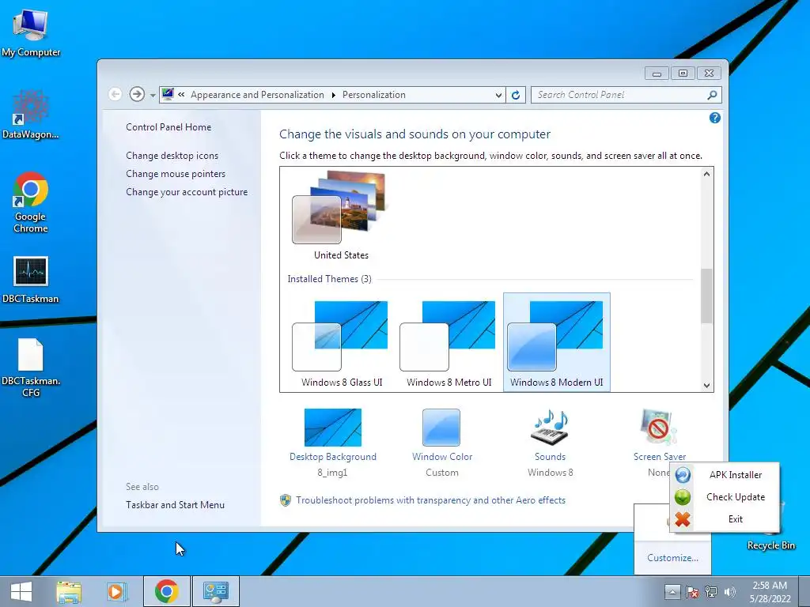The height and width of the screenshot is (607, 810).
Task: Open Sounds settings
Action: click(x=551, y=442)
